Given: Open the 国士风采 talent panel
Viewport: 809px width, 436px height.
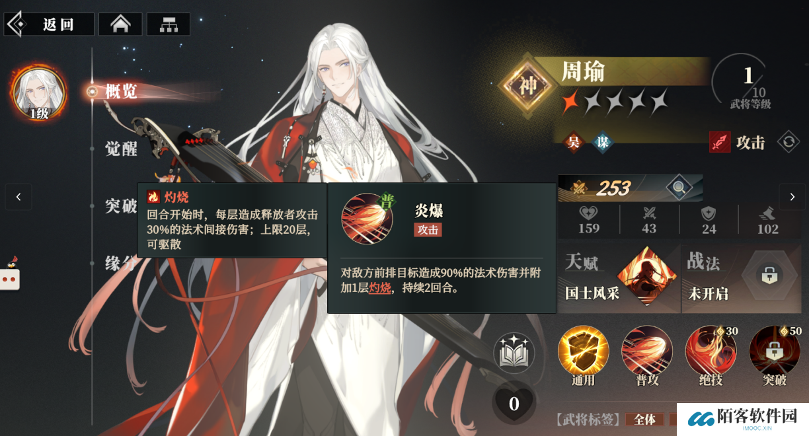Looking at the screenshot, I should click(619, 278).
